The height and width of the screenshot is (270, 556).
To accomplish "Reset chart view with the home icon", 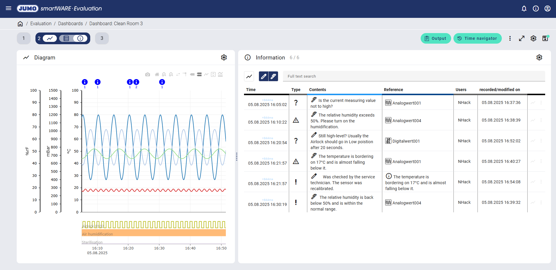I will [157, 74].
